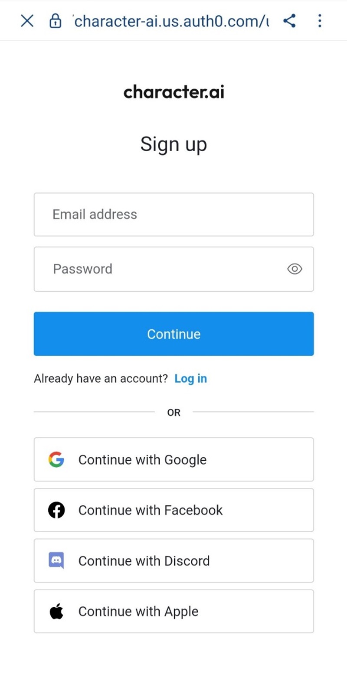Click the character.ai logo
Viewport: 347px width, 700px height.
pyautogui.click(x=173, y=92)
